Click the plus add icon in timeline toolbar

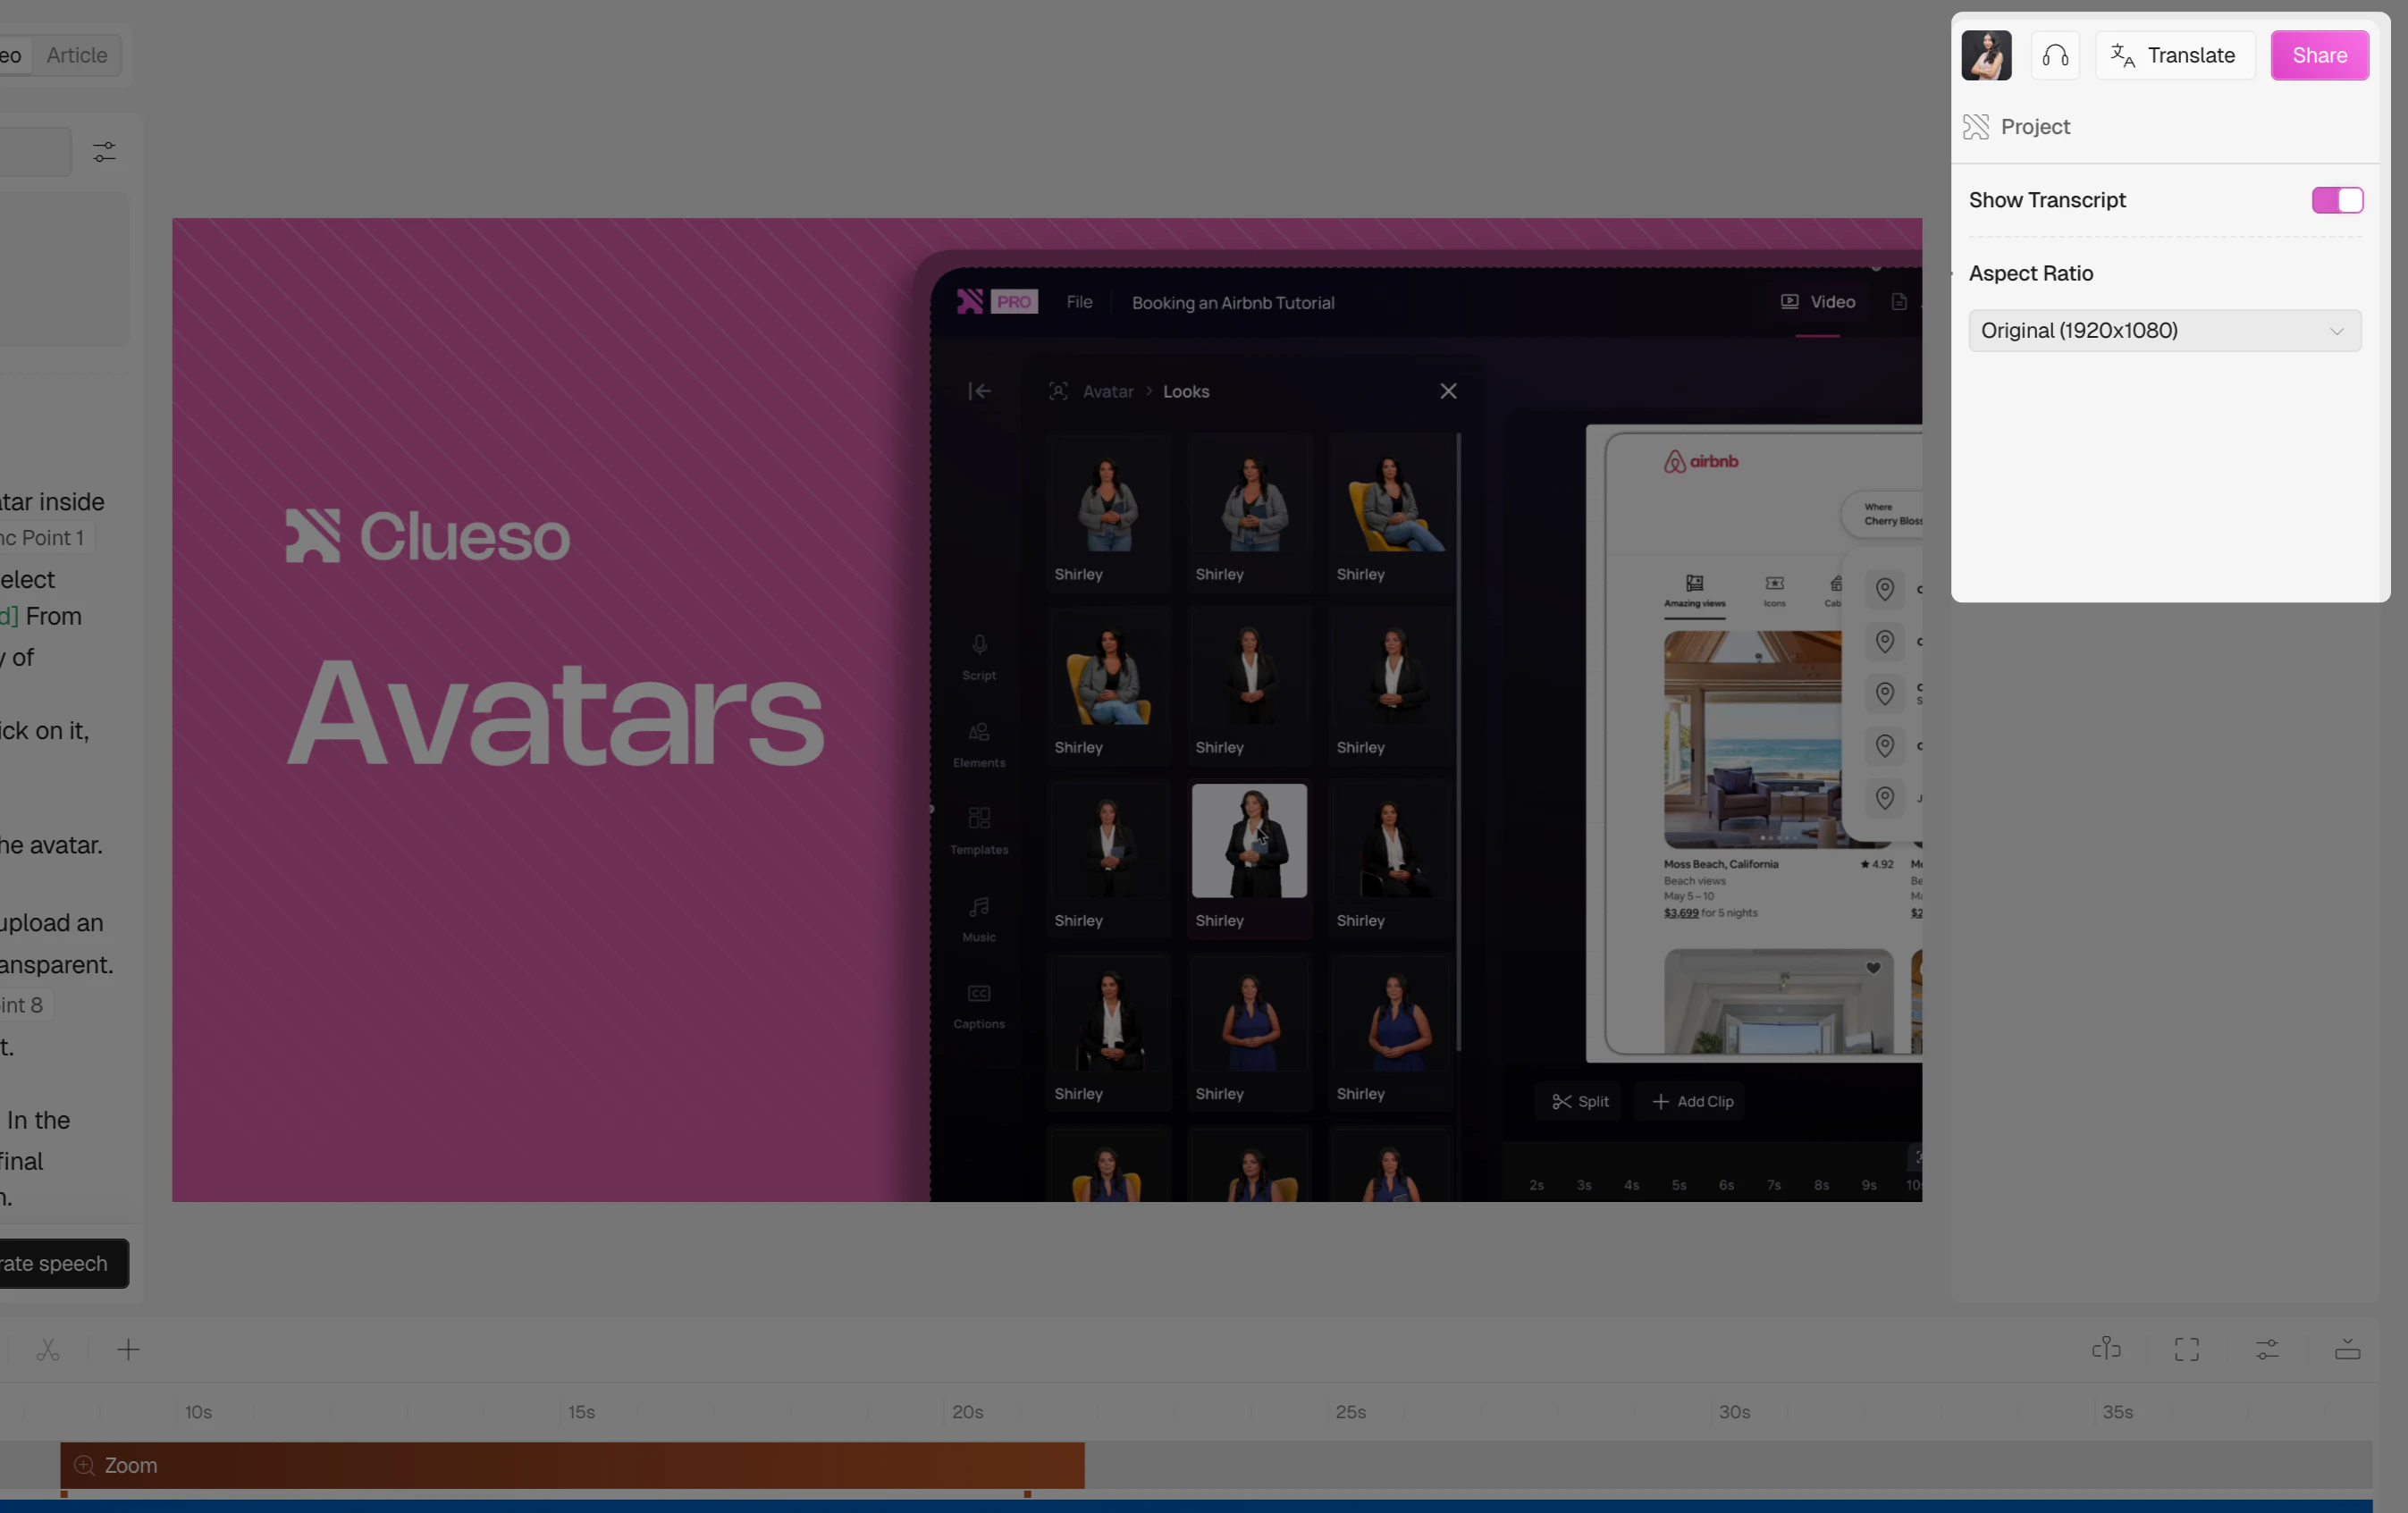[128, 1350]
